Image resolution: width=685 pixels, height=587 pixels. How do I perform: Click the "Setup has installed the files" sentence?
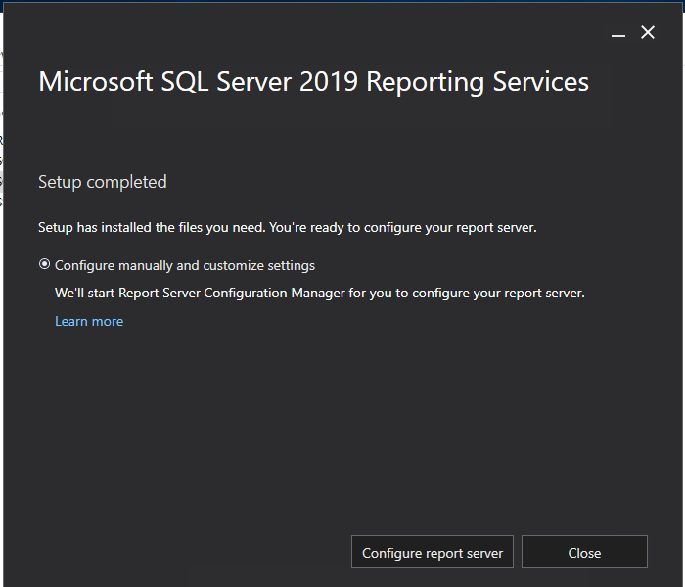(x=151, y=227)
